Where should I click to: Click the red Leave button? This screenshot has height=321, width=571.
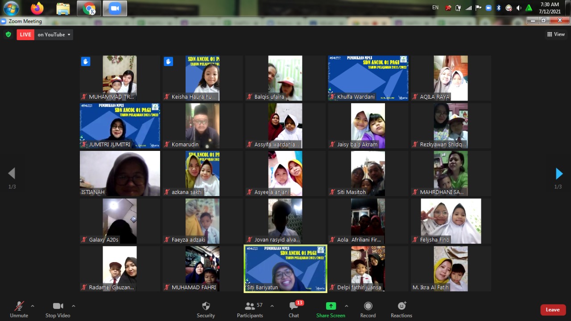[553, 310]
